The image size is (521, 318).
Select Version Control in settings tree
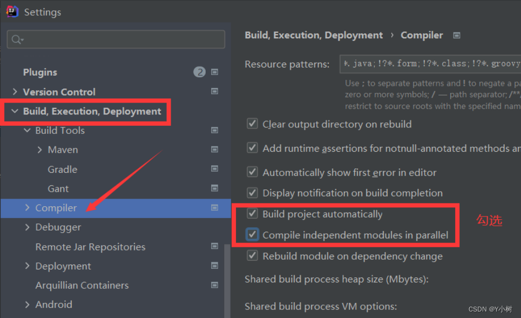[59, 92]
